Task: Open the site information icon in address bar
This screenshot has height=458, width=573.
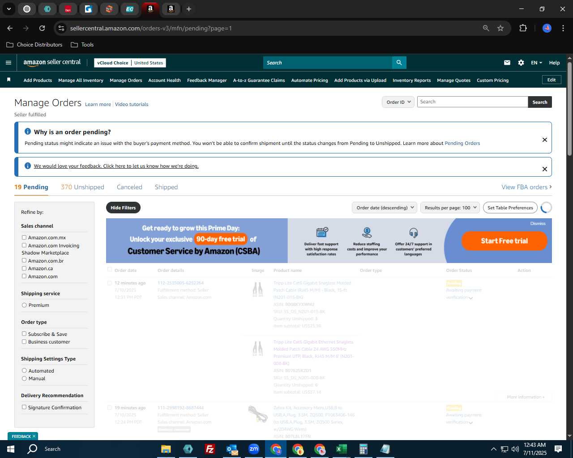Action: pyautogui.click(x=61, y=28)
